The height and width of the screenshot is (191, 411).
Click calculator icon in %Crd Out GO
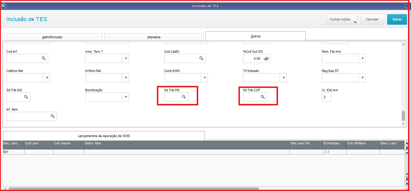point(266,58)
